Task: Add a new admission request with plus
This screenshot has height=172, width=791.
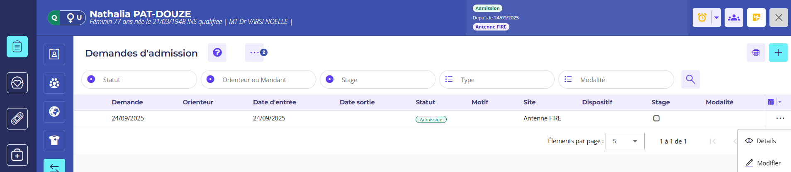Action: tap(778, 53)
